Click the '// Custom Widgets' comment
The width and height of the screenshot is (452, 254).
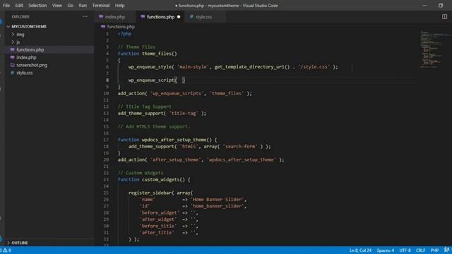point(141,173)
